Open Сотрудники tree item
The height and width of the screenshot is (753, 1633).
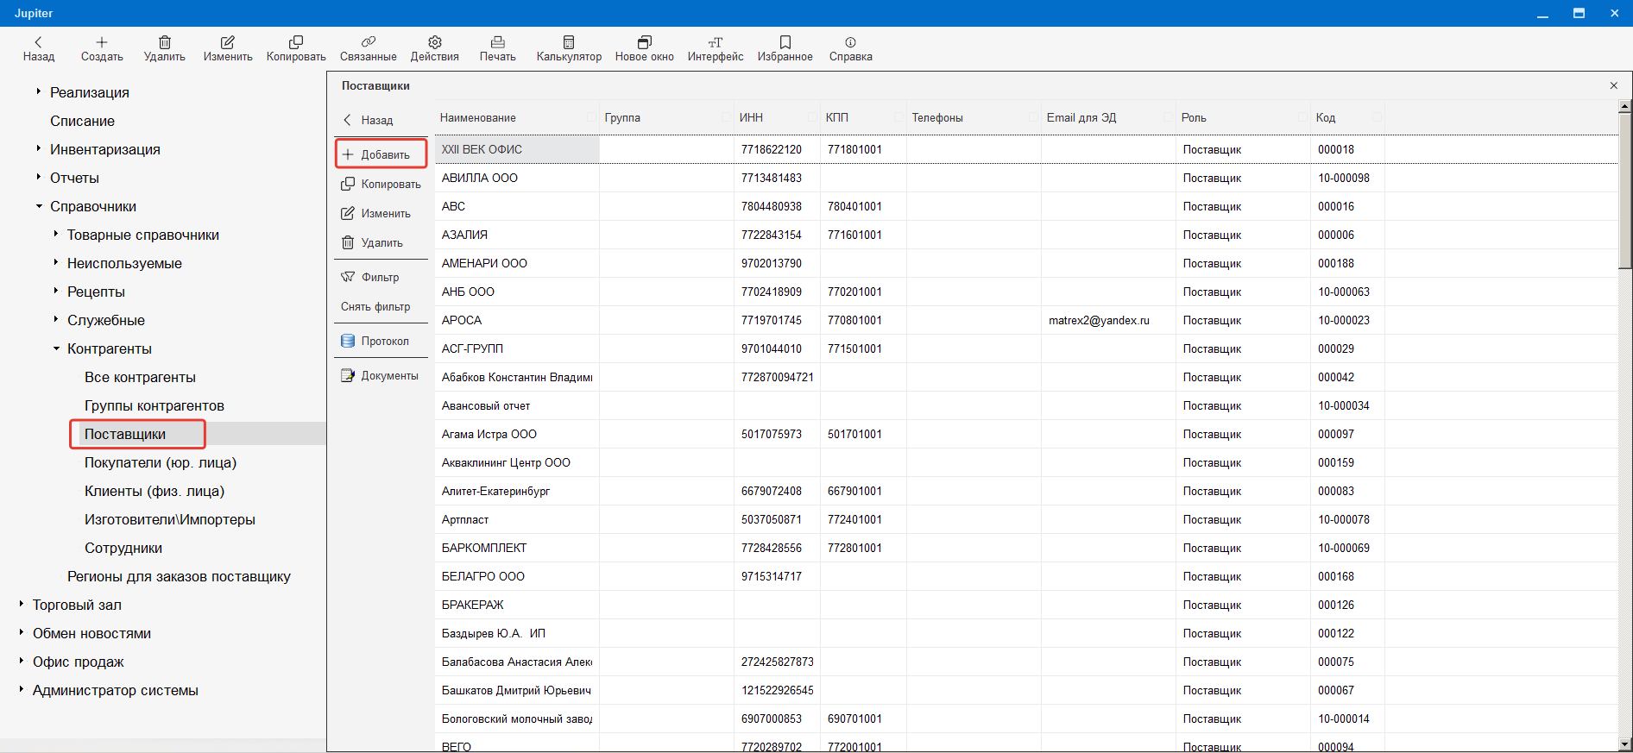pyautogui.click(x=123, y=548)
